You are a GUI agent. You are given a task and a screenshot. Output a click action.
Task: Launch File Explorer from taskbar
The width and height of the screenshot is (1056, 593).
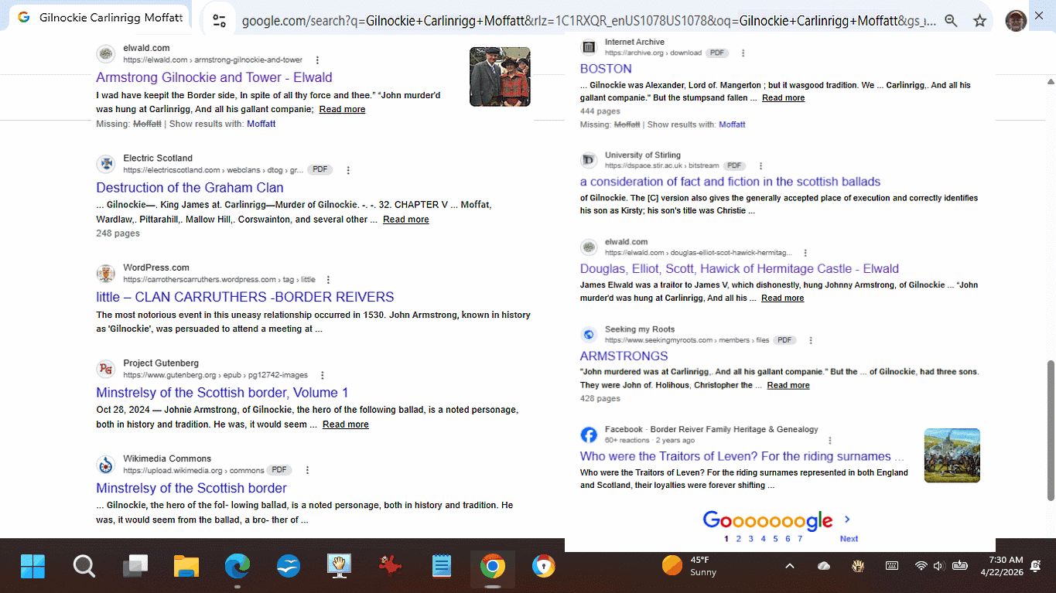186,567
